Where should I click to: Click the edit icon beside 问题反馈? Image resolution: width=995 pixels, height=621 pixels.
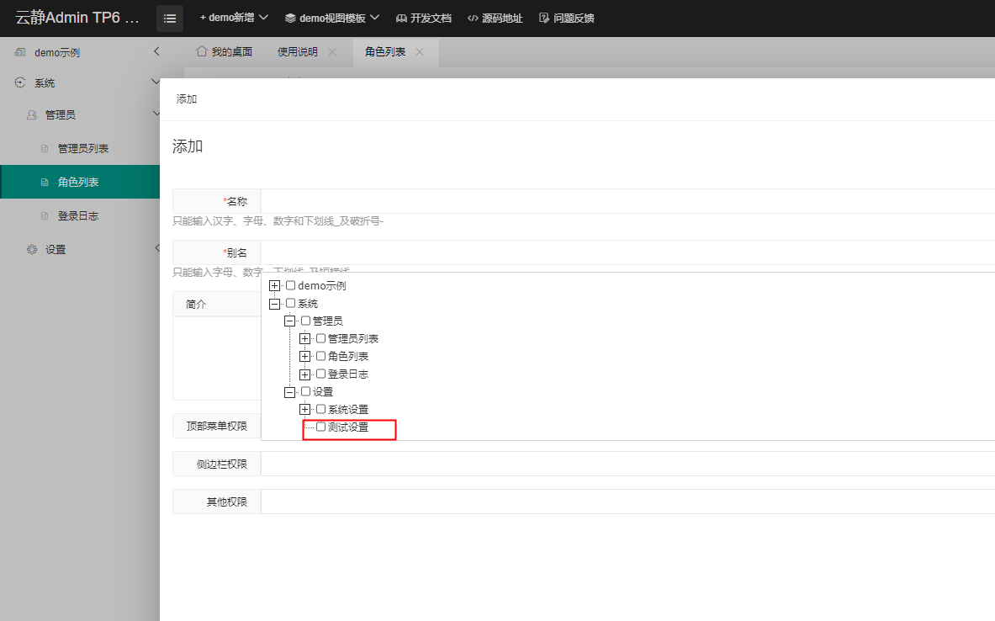544,18
